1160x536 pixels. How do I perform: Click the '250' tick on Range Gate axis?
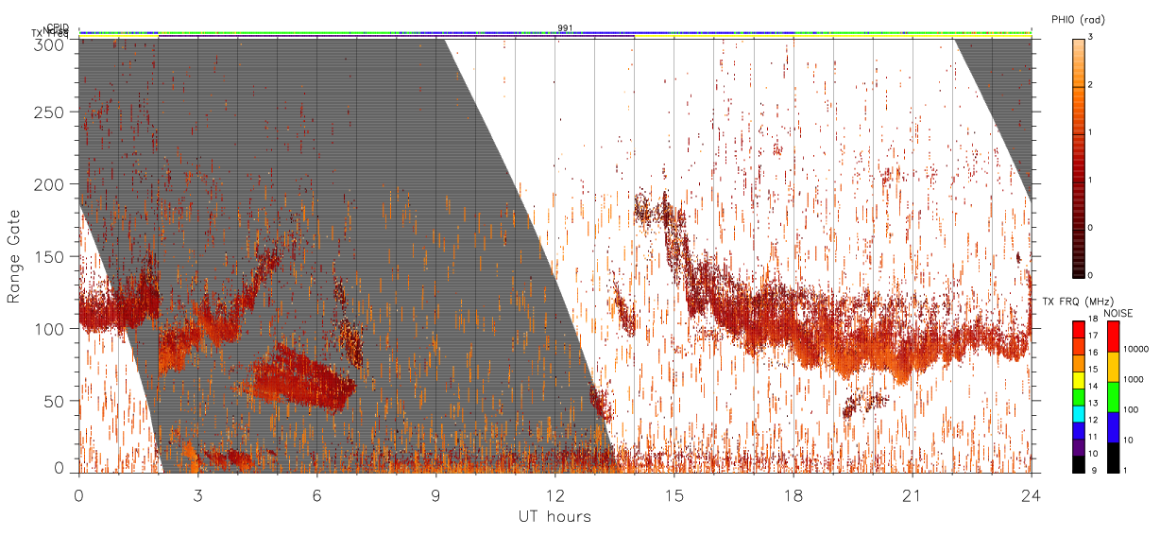tap(51, 112)
